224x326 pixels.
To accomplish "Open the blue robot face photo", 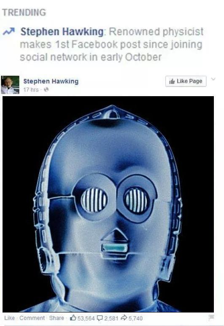I will (x=108, y=204).
